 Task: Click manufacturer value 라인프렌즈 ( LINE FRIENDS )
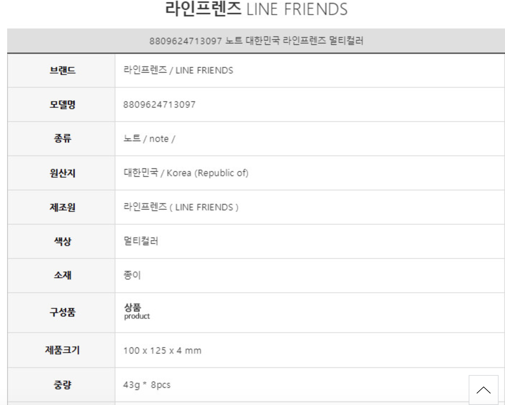(x=181, y=207)
